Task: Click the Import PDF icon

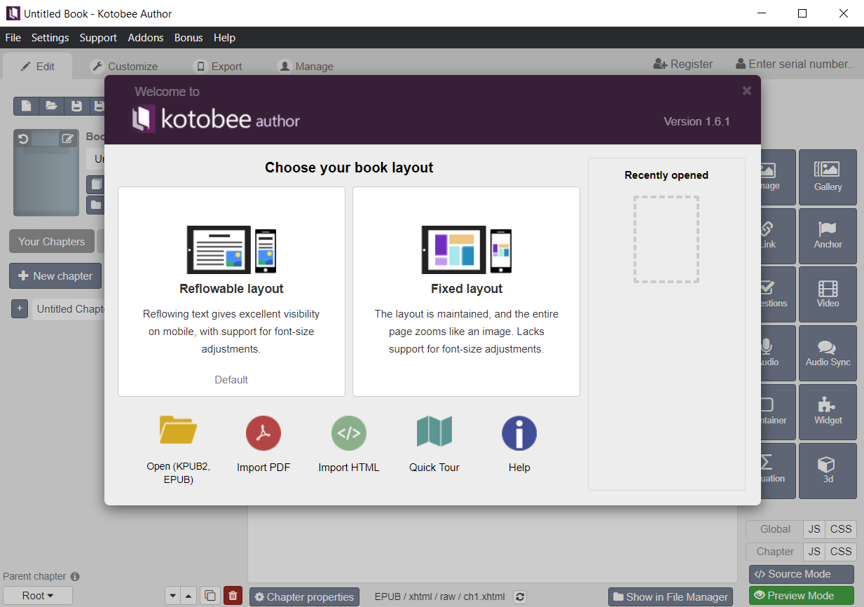Action: (x=263, y=434)
